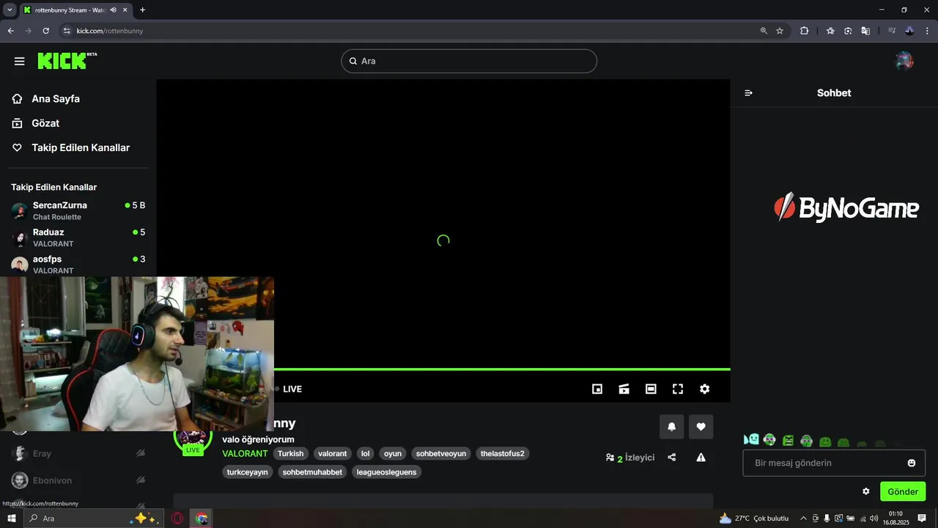Viewport: 938px width, 528px height.
Task: Reload the page
Action: coord(45,31)
